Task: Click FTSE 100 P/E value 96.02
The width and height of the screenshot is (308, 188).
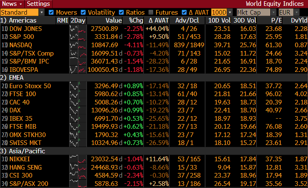Action: (274, 94)
